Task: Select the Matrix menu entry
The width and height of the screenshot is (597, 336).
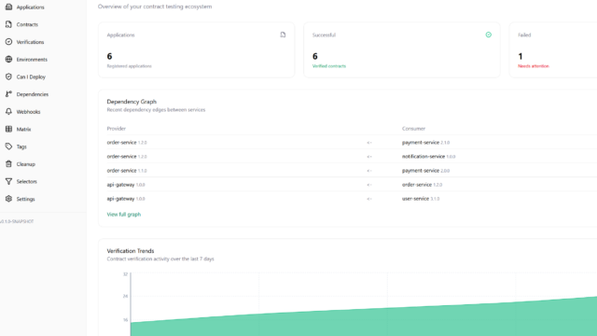Action: pyautogui.click(x=23, y=130)
